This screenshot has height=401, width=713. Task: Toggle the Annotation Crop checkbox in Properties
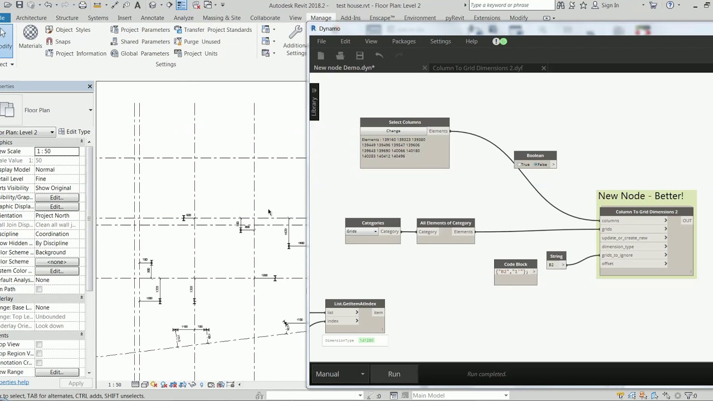[x=39, y=363]
